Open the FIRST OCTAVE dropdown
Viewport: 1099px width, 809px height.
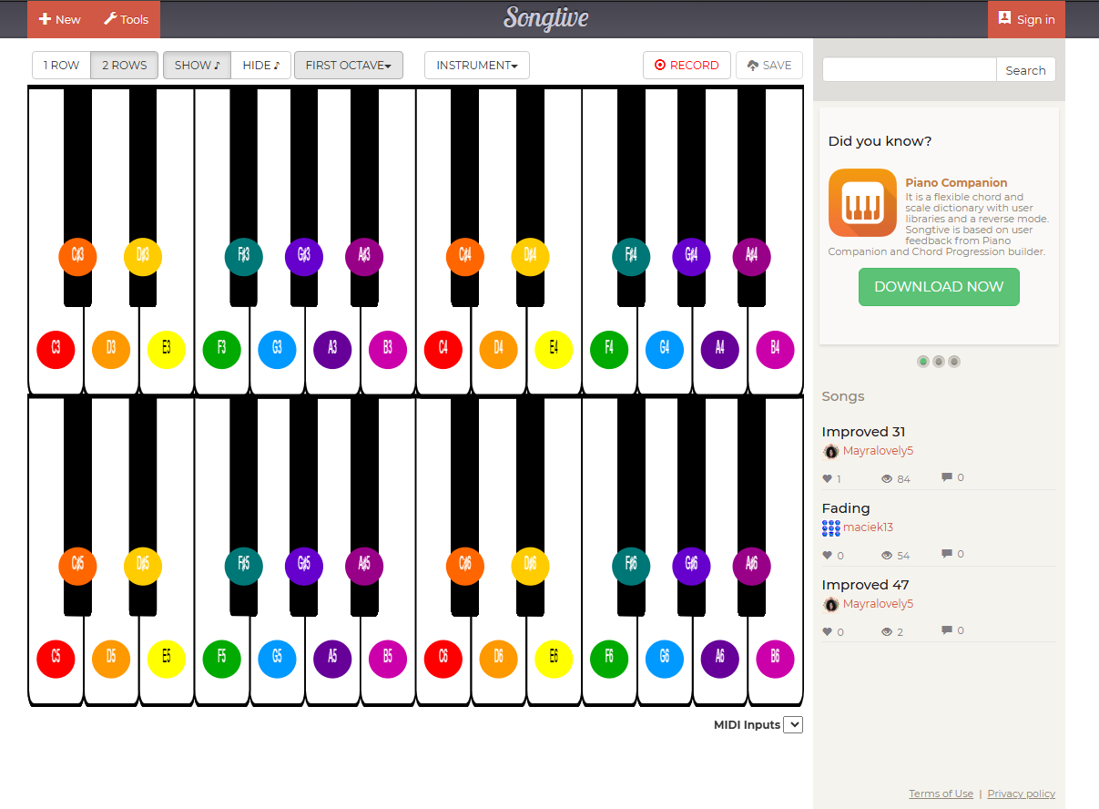tap(348, 66)
